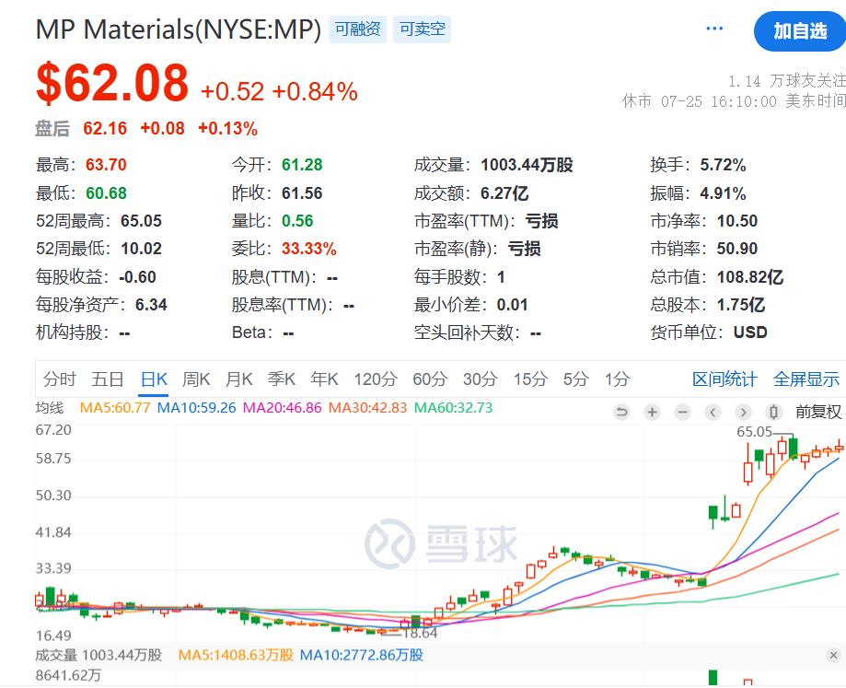
Task: Toggle the candlestick style icon
Action: [x=773, y=413]
